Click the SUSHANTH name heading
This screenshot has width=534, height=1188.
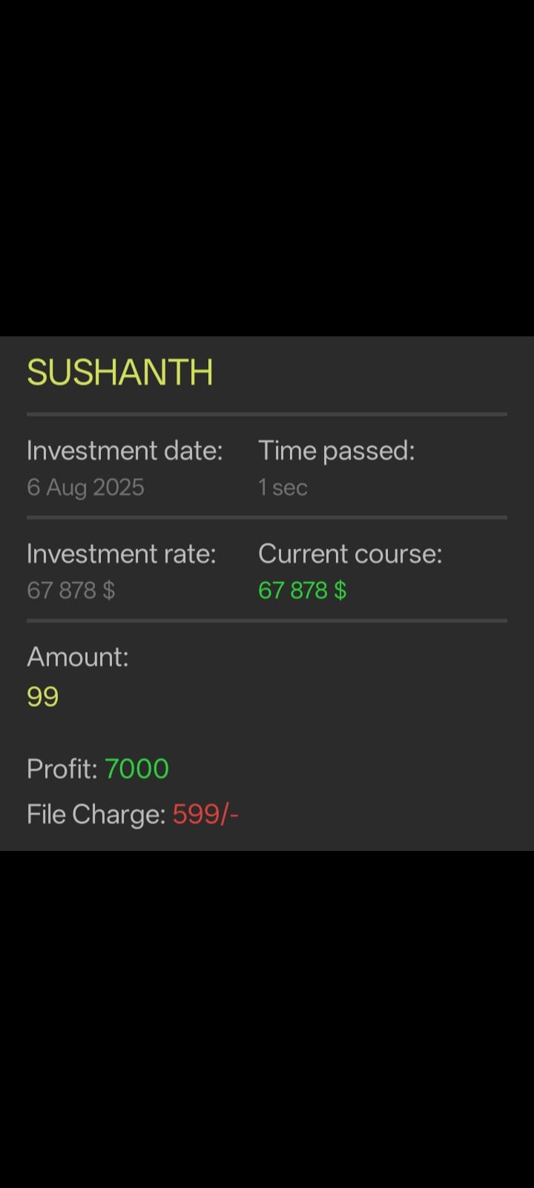[x=120, y=373]
